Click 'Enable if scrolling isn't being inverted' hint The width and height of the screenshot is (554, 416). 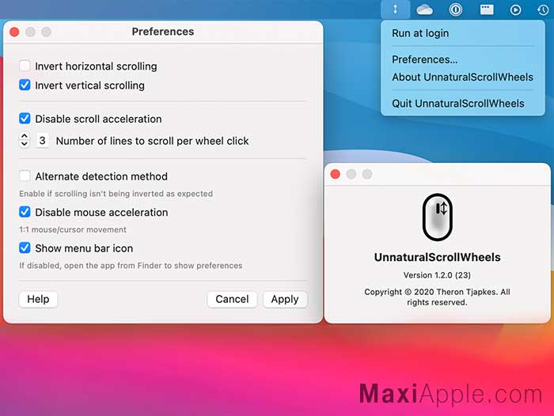(116, 194)
